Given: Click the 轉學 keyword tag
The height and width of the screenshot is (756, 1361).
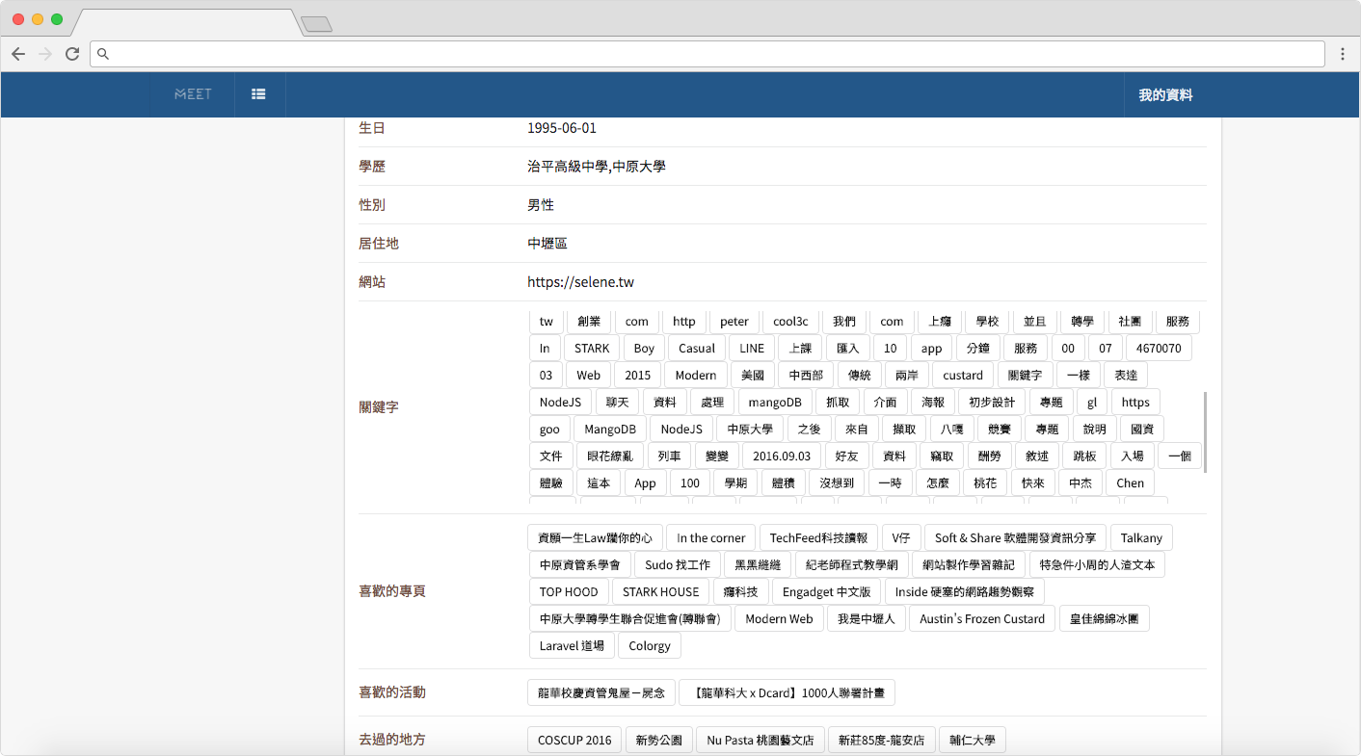Looking at the screenshot, I should [x=1082, y=322].
